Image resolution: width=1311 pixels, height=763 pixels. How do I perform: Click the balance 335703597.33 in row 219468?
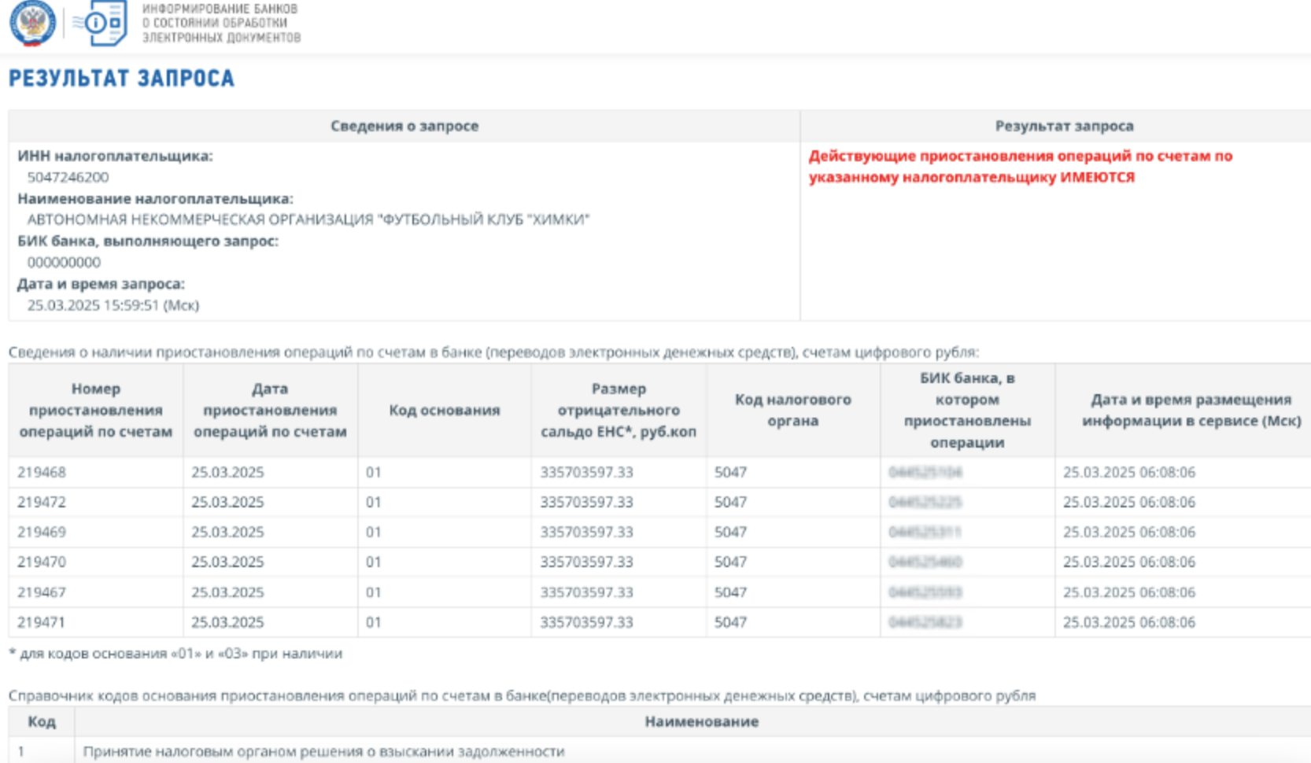[x=586, y=472]
